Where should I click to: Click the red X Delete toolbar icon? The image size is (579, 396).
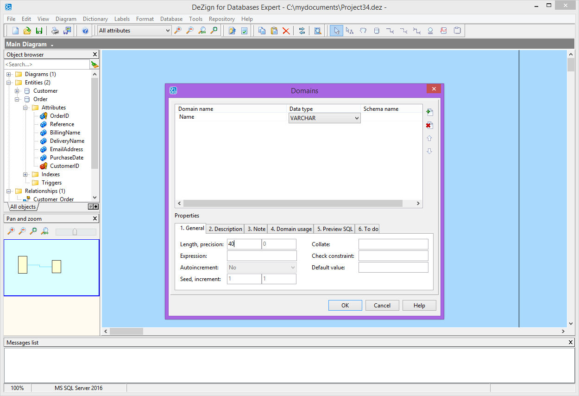tap(286, 31)
